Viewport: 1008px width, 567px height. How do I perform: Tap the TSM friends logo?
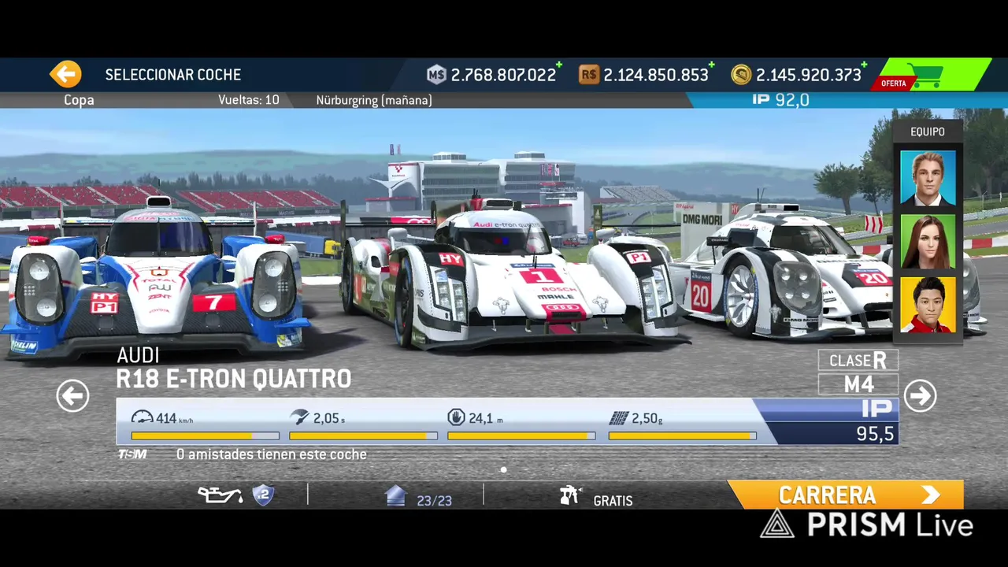click(132, 454)
